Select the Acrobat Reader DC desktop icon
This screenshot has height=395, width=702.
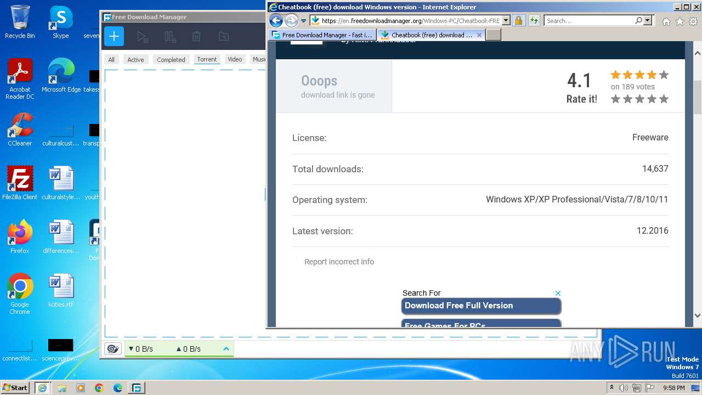(20, 79)
